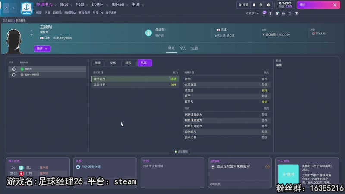Go to next staff member with down chevron
Screen dimensions: 345x194
31,35
